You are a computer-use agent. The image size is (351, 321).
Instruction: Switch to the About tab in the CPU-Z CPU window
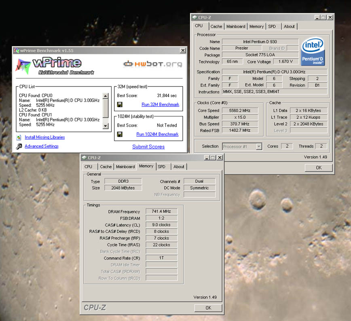pyautogui.click(x=289, y=26)
